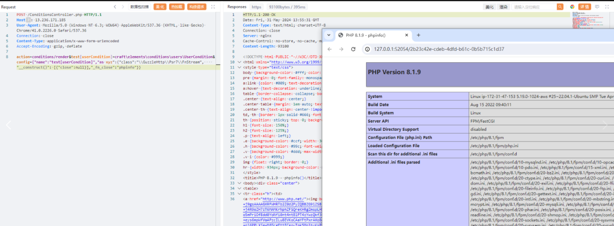Click the System row label
This screenshot has width=614, height=226.
coord(375,97)
